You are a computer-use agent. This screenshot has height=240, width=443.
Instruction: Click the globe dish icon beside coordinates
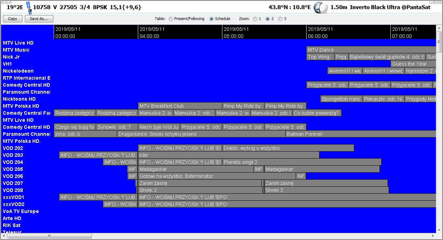pyautogui.click(x=320, y=7)
